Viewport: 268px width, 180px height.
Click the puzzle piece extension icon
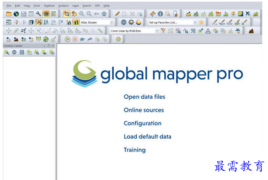coord(46,39)
